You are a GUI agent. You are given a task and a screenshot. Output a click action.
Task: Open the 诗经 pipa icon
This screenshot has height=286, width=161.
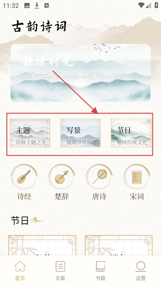coord(24,177)
